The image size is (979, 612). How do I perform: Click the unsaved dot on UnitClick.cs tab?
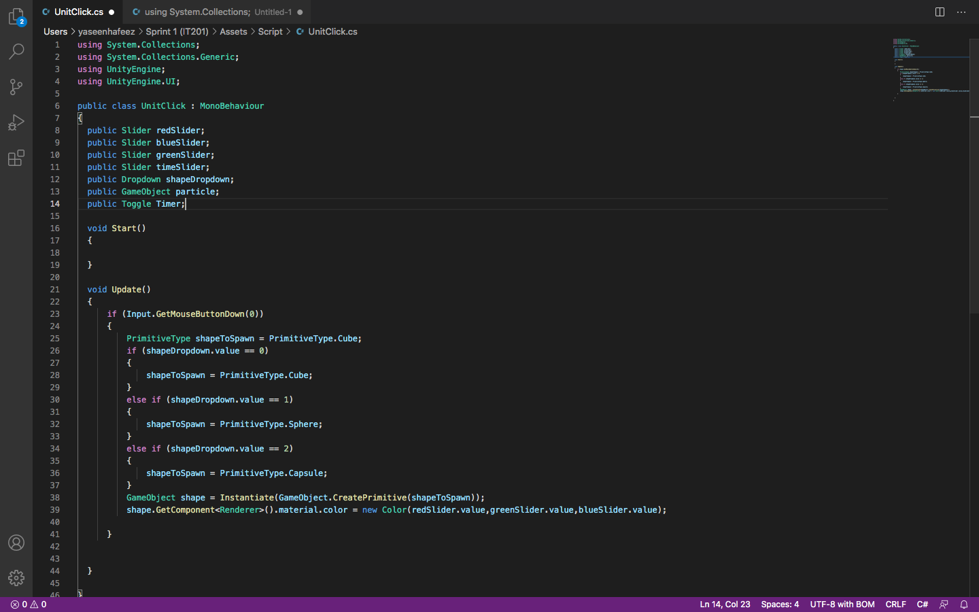111,12
